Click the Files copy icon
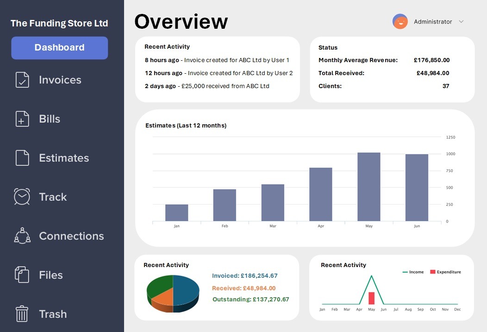This screenshot has height=332, width=487. (x=22, y=275)
